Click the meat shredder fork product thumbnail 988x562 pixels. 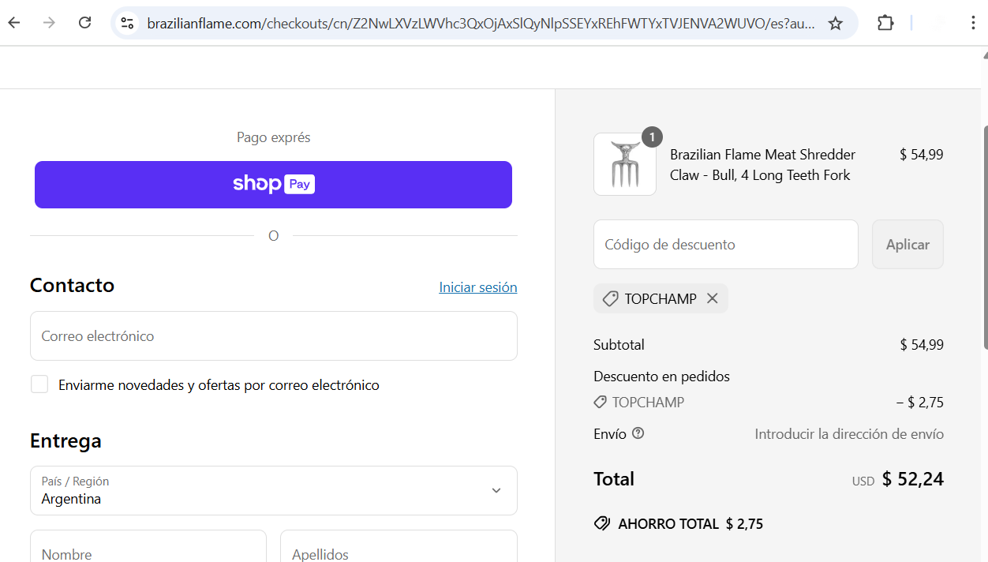pos(625,164)
